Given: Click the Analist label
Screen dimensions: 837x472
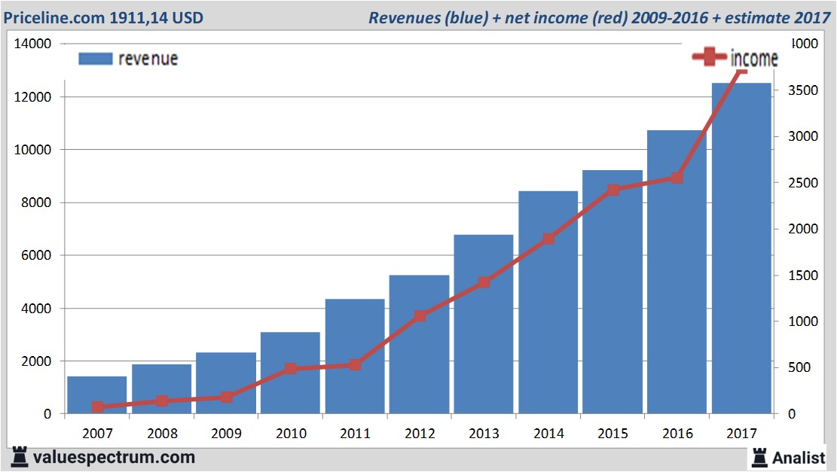Looking at the screenshot, I should [799, 458].
